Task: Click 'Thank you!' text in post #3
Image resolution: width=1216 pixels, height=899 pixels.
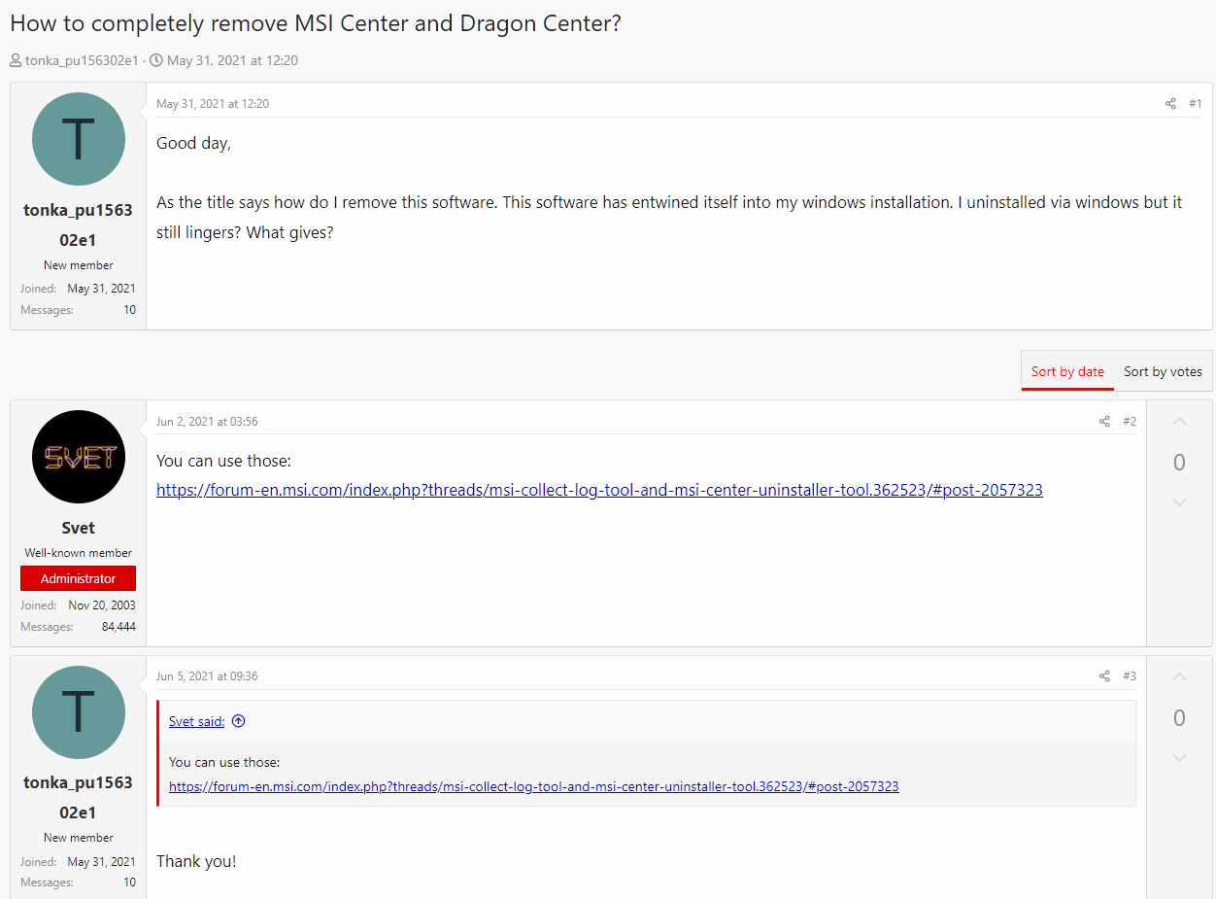Action: coord(196,861)
